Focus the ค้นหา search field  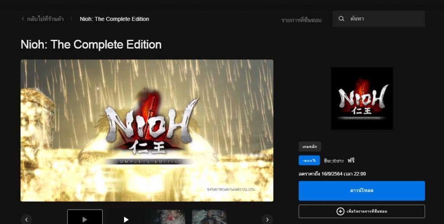[x=379, y=19]
